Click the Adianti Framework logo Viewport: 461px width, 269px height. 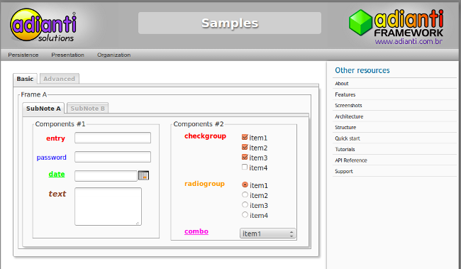click(396, 26)
